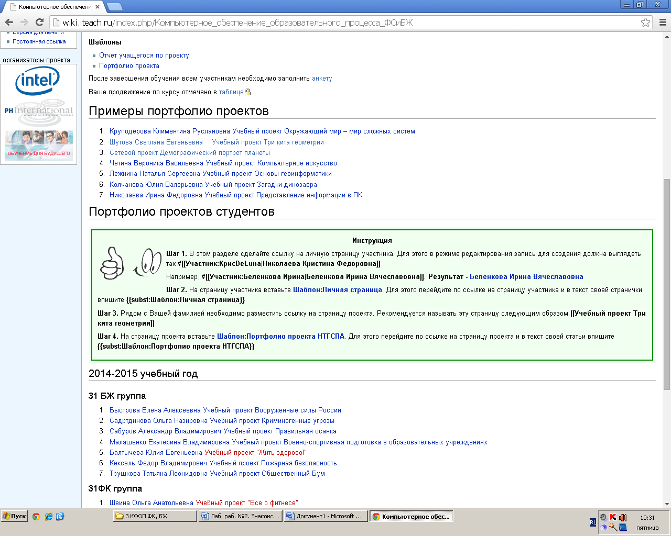Open the Пуск start menu
This screenshot has width=671, height=536.
tap(14, 516)
